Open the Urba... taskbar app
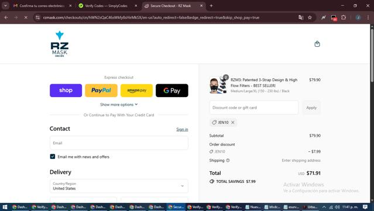This screenshot has width=374, height=211. pyautogui.click(x=310, y=207)
